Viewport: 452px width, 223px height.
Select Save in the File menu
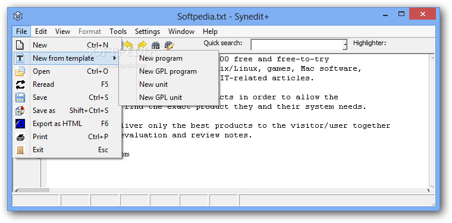pyautogui.click(x=67, y=98)
